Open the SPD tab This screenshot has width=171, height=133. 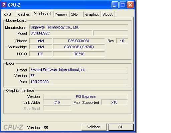click(76, 14)
